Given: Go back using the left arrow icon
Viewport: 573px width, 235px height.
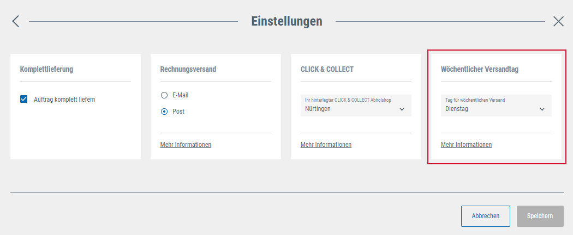Looking at the screenshot, I should (15, 22).
